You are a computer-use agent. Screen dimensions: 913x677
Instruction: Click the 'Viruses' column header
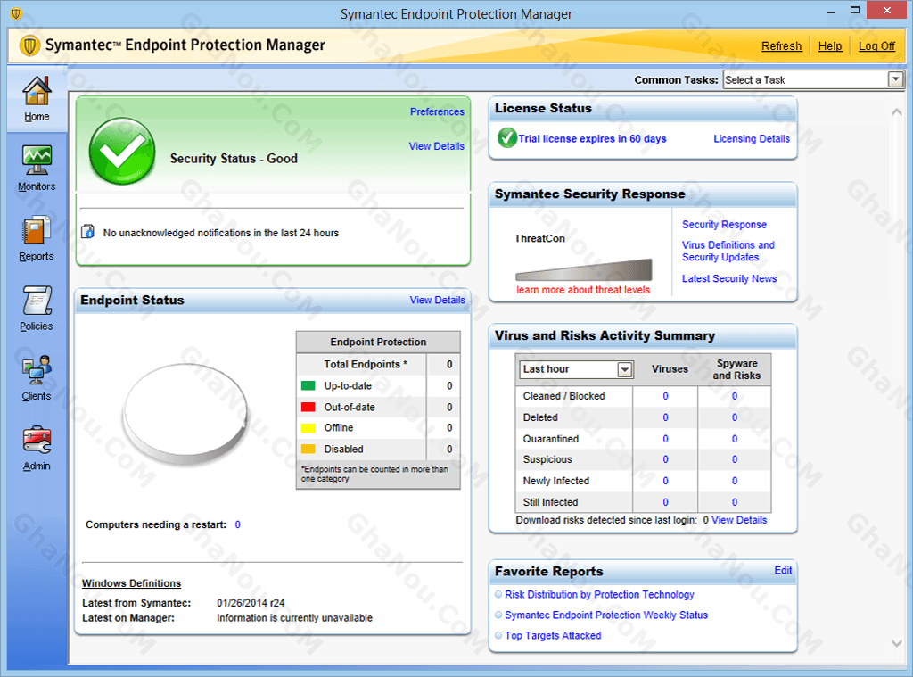click(670, 368)
